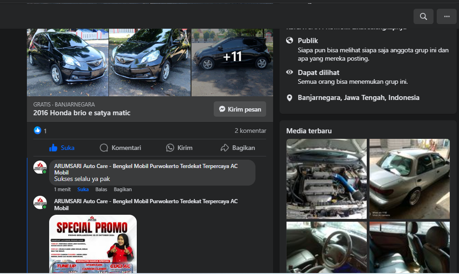Click Bagikan to share the post

[x=237, y=148]
